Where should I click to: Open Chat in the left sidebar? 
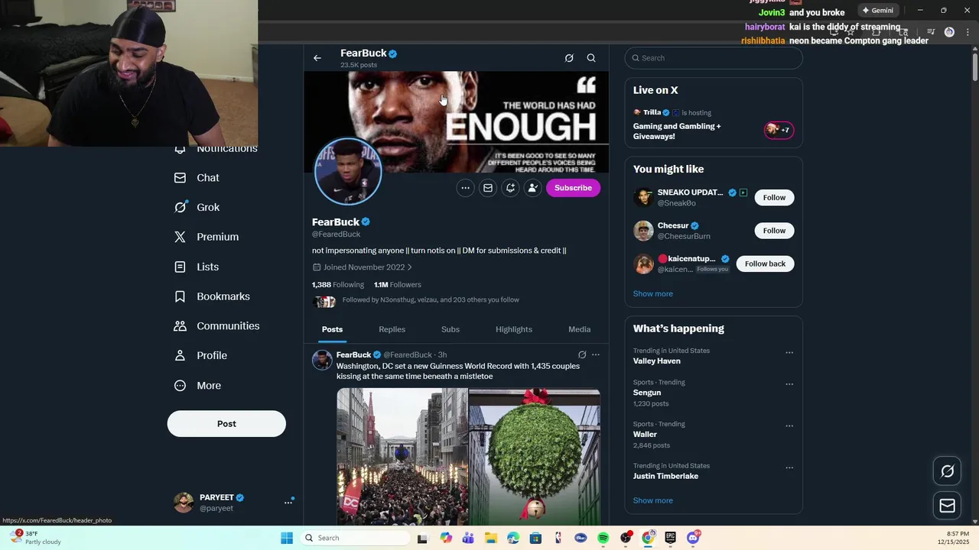coord(197,177)
